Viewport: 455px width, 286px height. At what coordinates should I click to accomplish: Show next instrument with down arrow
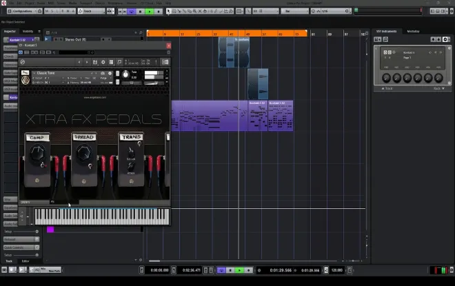click(438, 39)
